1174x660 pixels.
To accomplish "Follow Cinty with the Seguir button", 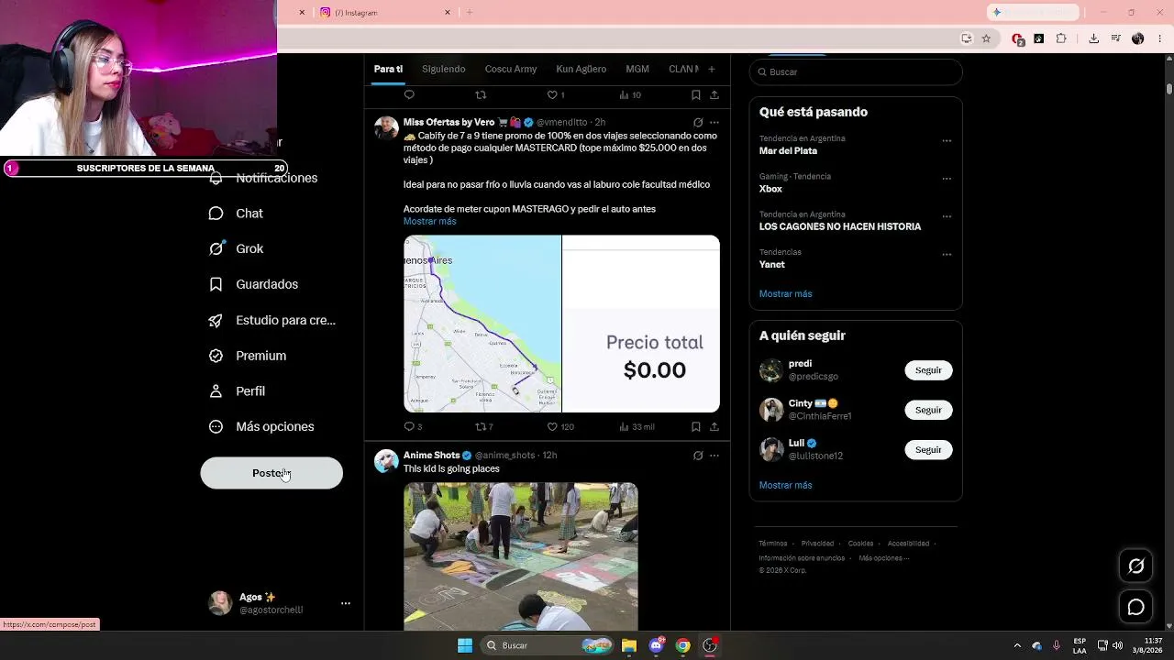I will pos(928,410).
